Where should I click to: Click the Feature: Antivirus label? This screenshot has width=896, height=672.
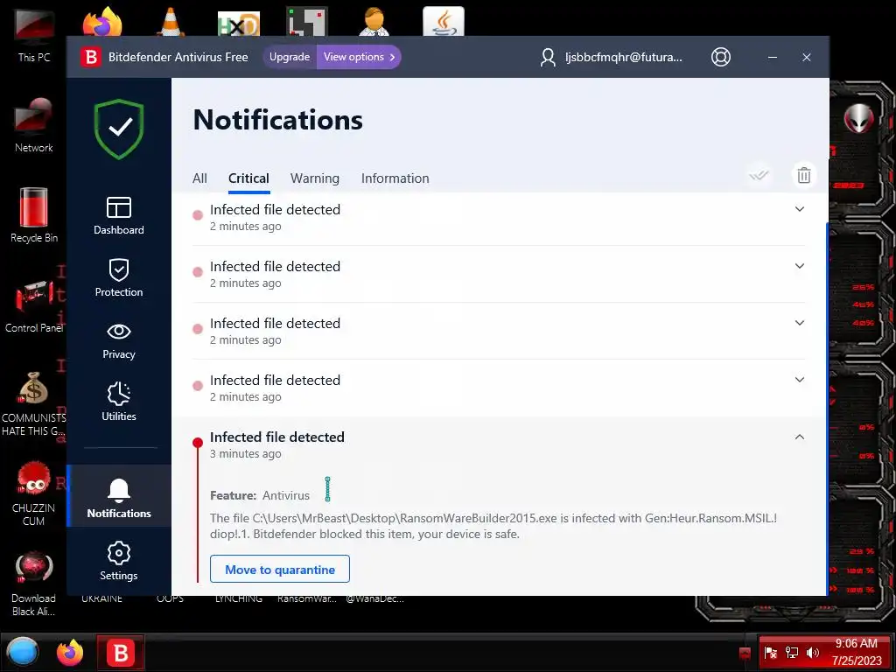click(260, 495)
